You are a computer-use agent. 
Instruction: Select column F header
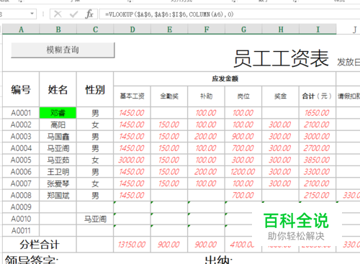[x=207, y=29]
